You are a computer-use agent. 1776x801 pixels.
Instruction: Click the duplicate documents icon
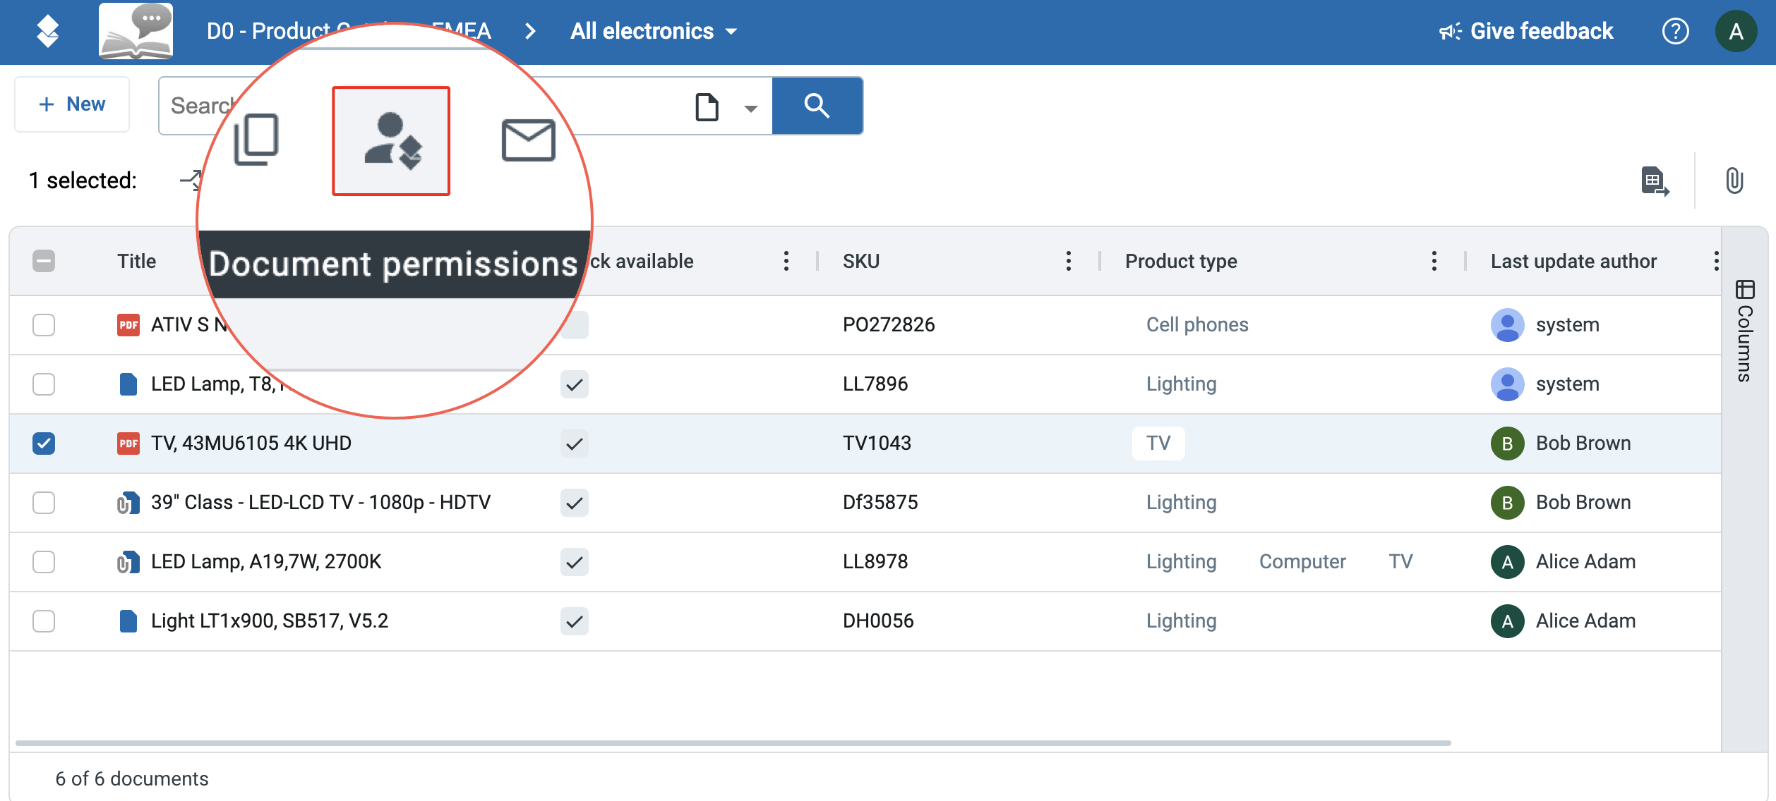coord(256,140)
